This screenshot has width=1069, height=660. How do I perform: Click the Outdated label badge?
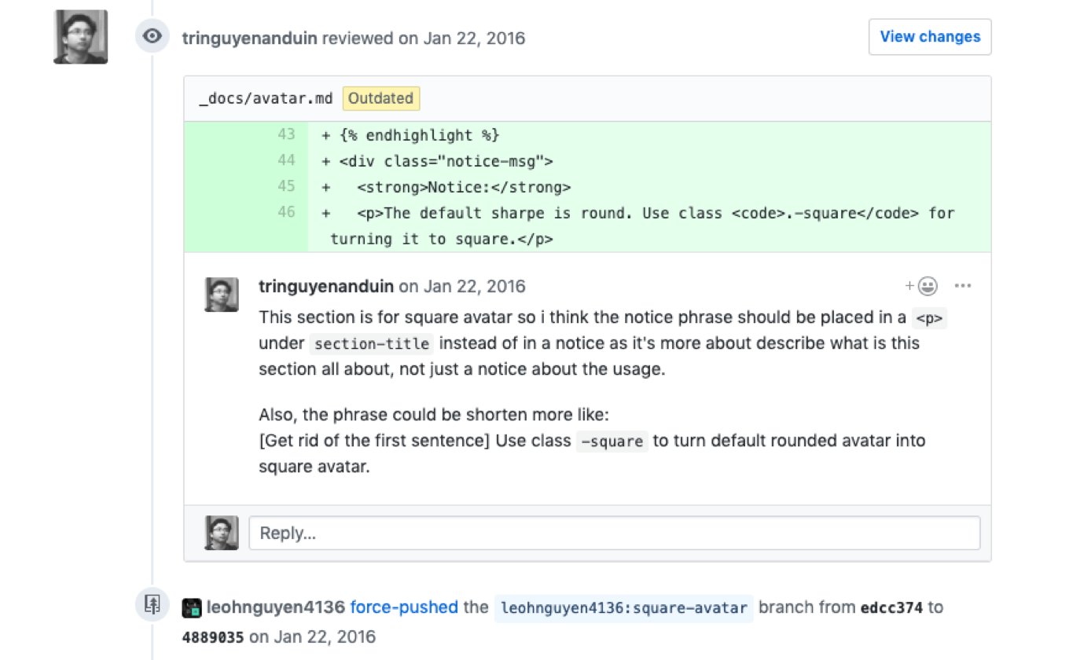381,98
